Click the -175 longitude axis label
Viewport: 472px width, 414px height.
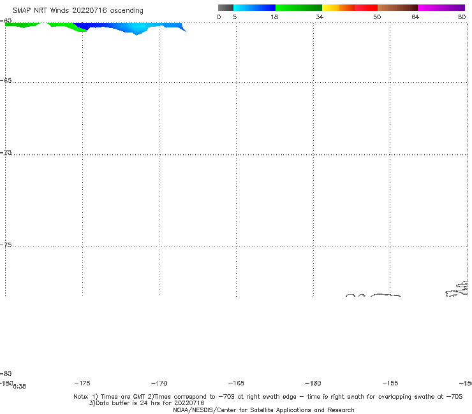tap(82, 383)
